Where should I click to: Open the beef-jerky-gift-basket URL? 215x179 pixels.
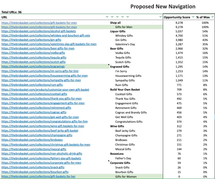click(40, 131)
